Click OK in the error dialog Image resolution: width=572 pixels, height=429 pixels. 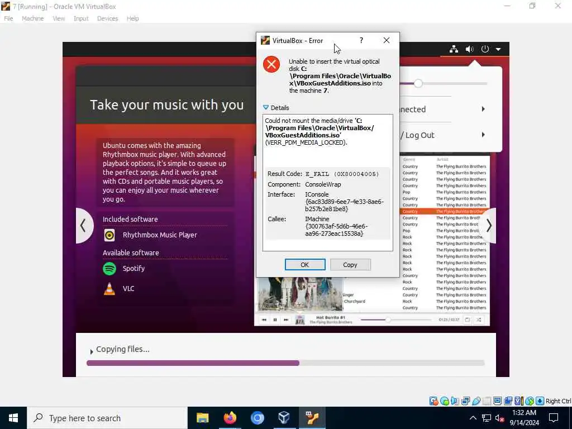305,265
